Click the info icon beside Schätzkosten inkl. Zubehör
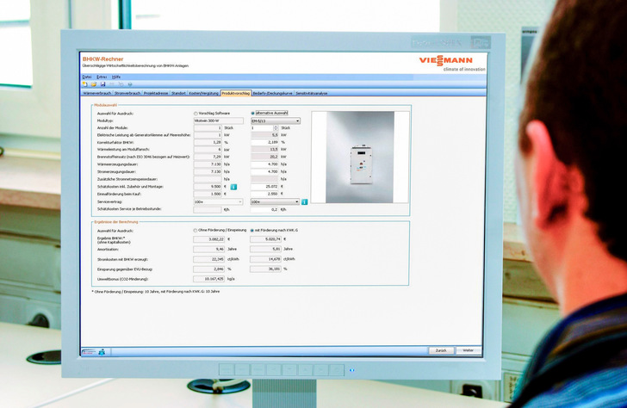The image size is (627, 408). 233,186
